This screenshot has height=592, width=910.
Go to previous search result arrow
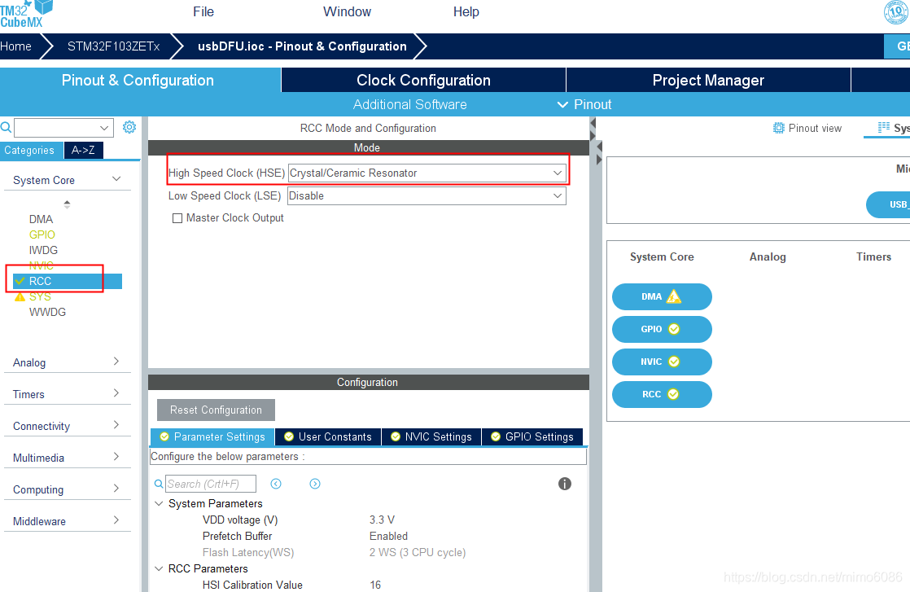pos(276,484)
